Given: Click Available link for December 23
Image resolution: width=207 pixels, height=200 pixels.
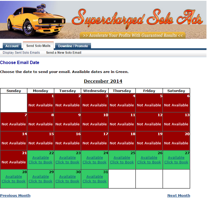Looking at the screenshot, I should coord(67,158).
